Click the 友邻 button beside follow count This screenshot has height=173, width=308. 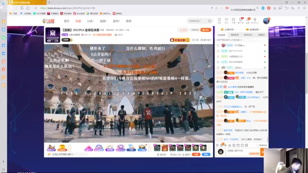point(183,30)
